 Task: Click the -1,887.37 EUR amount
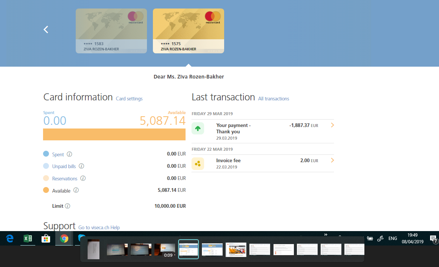[304, 126]
